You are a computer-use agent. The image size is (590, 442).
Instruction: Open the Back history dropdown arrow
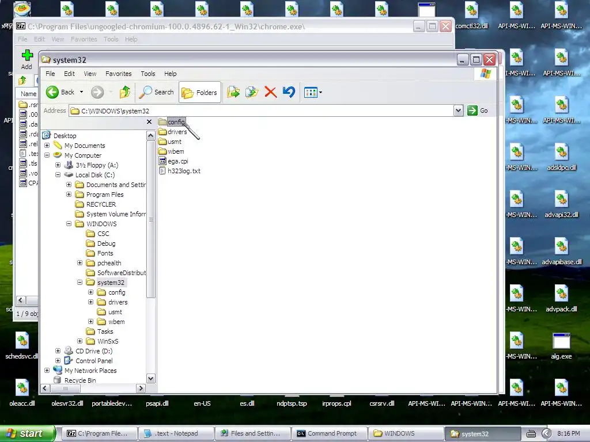pos(81,92)
